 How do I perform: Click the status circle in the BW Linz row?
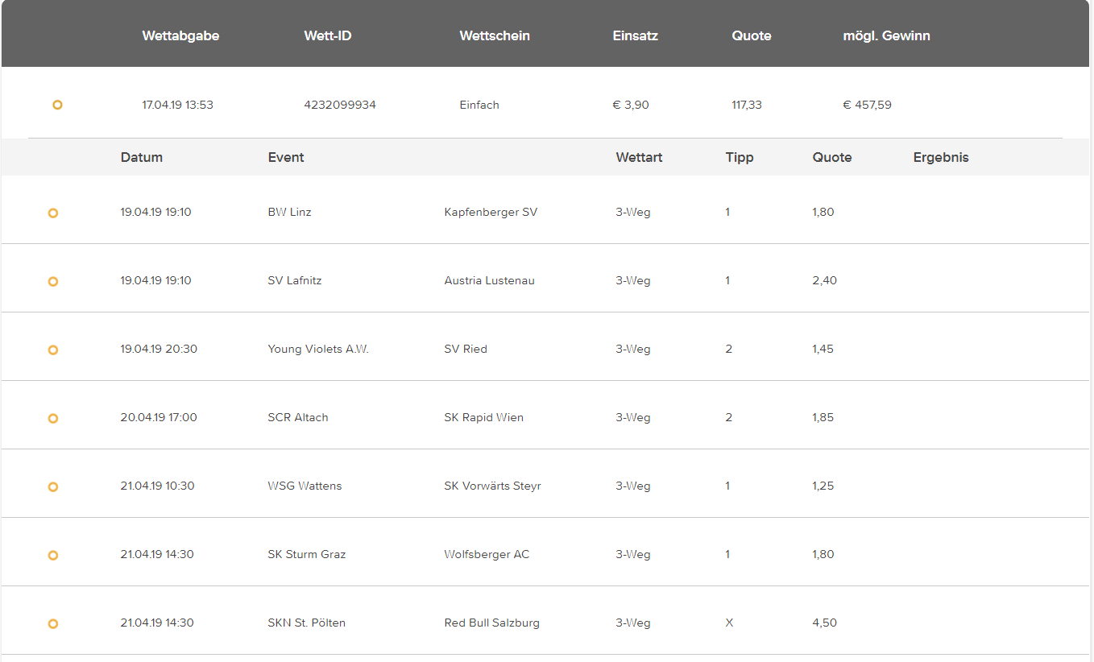pyautogui.click(x=53, y=213)
